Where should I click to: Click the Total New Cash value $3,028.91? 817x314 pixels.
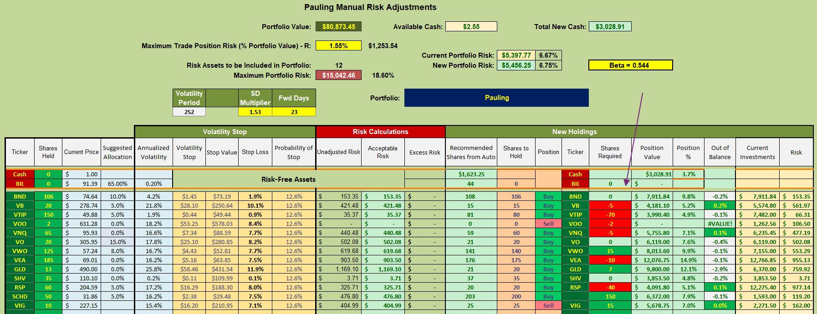[x=610, y=27]
